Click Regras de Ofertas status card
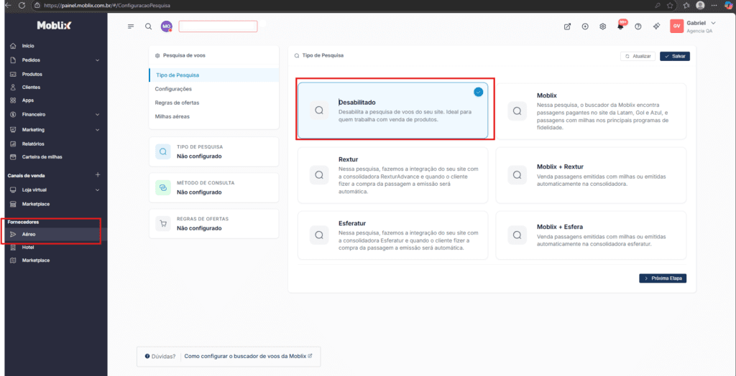 tap(214, 224)
